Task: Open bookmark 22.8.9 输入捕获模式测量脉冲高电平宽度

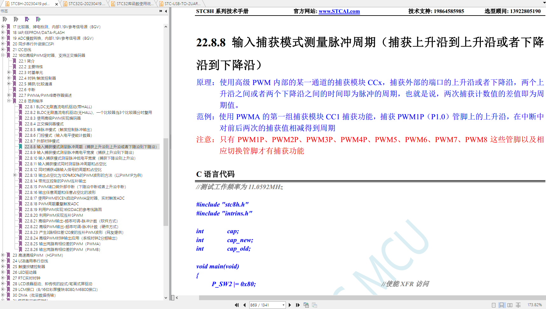Action: point(79,152)
